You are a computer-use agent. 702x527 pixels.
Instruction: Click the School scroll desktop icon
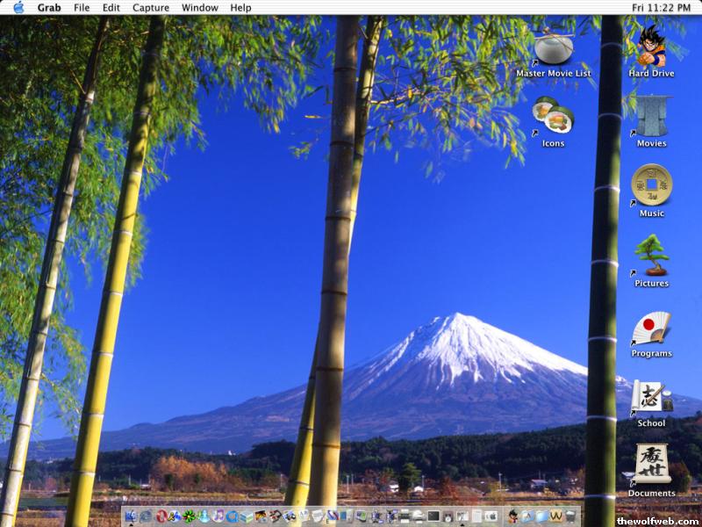click(651, 396)
